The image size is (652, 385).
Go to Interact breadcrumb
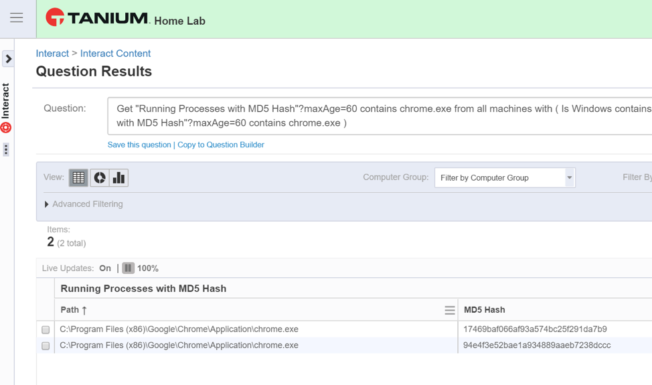pos(52,54)
